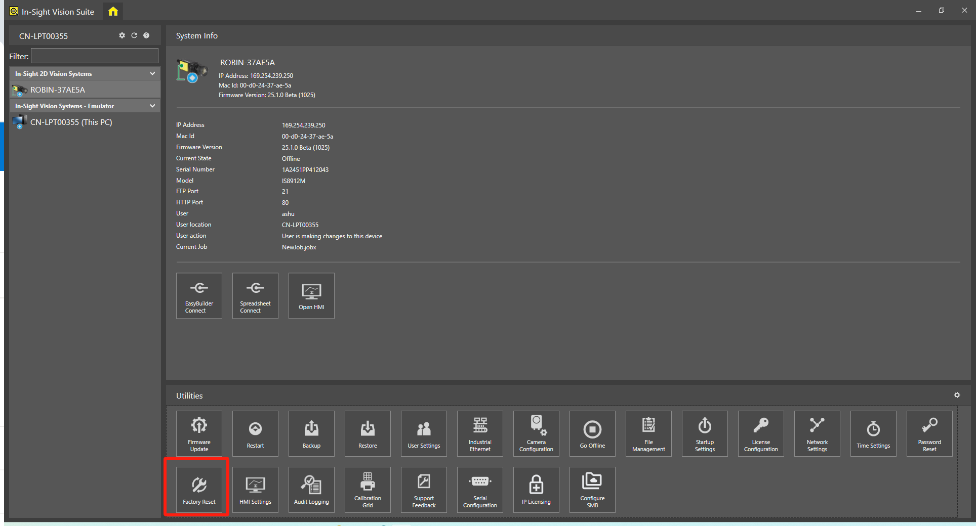Click the Password Reset icon
The width and height of the screenshot is (976, 526).
click(x=929, y=433)
